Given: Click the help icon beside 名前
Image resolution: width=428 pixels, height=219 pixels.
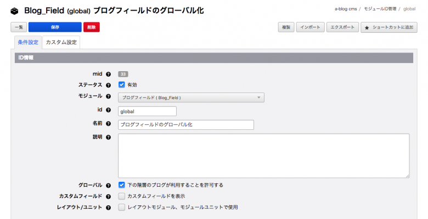Looking at the screenshot, I should (x=108, y=124).
